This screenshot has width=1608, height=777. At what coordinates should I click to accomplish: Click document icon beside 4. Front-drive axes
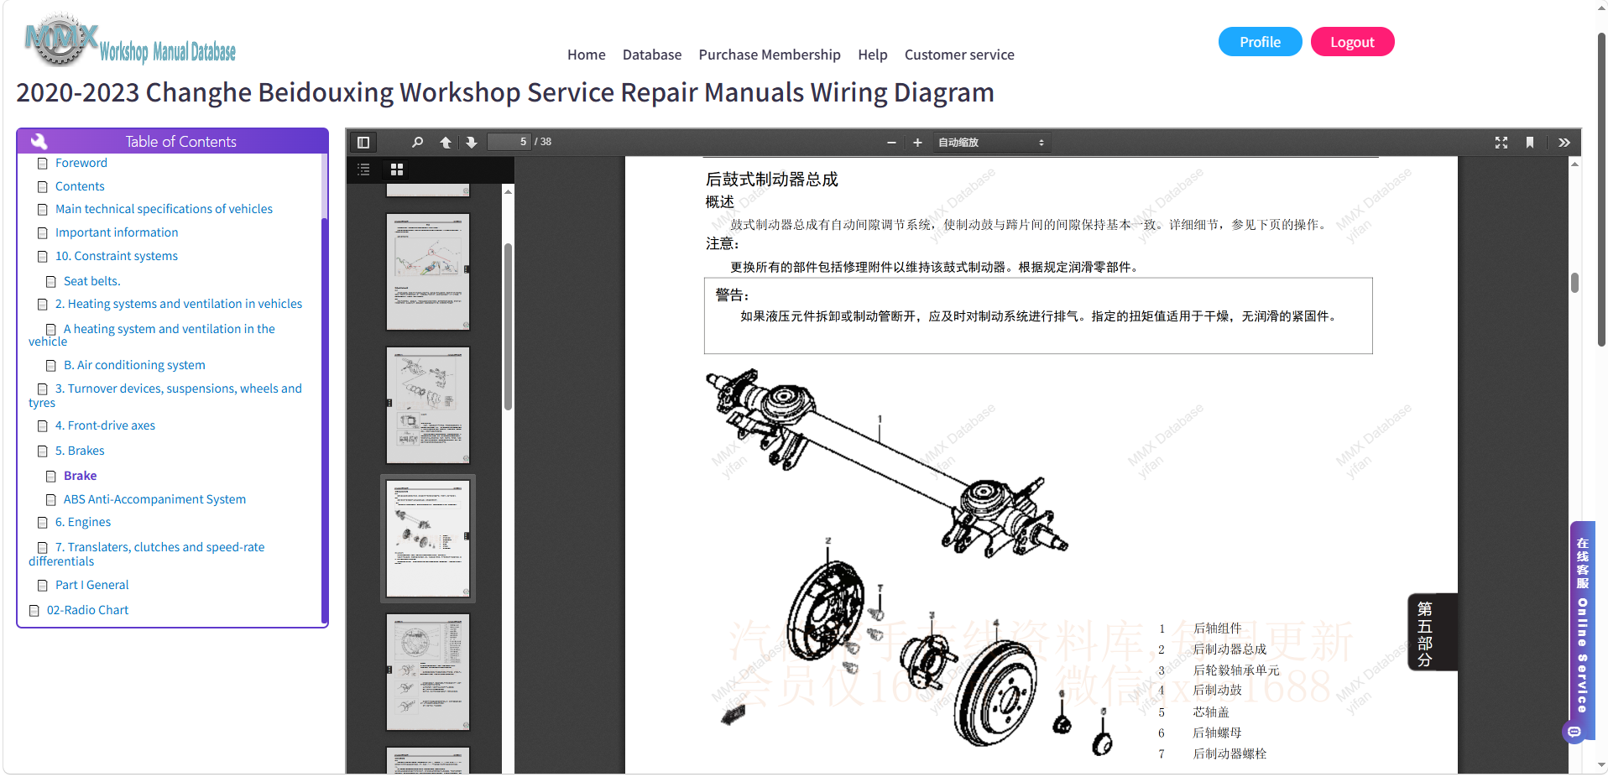[x=42, y=426]
